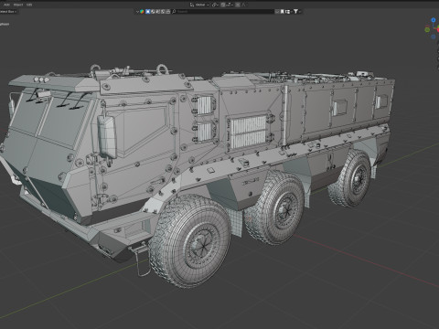Open the Global orientation dropdown

(202, 5)
